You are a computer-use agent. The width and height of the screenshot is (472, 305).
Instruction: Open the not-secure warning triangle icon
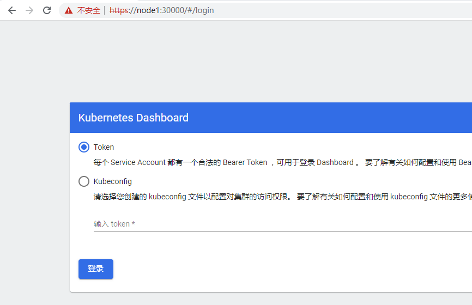[69, 10]
